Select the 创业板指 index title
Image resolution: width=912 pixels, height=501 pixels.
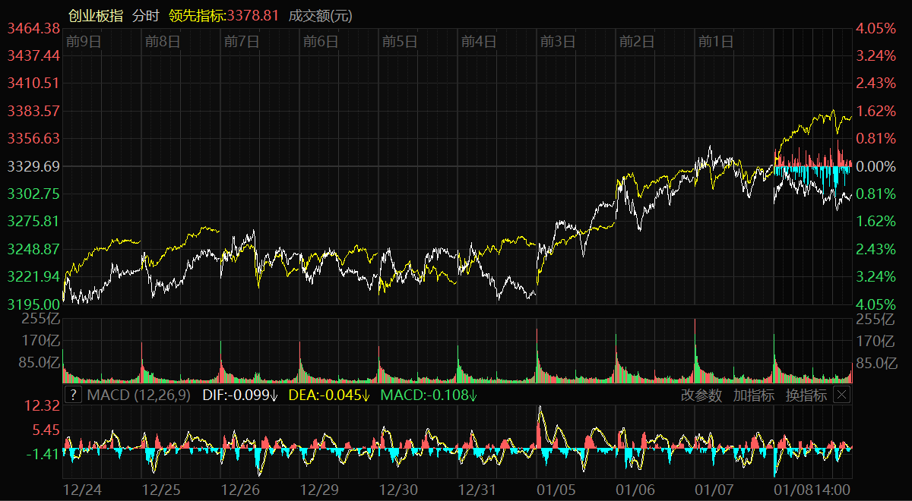coord(95,15)
